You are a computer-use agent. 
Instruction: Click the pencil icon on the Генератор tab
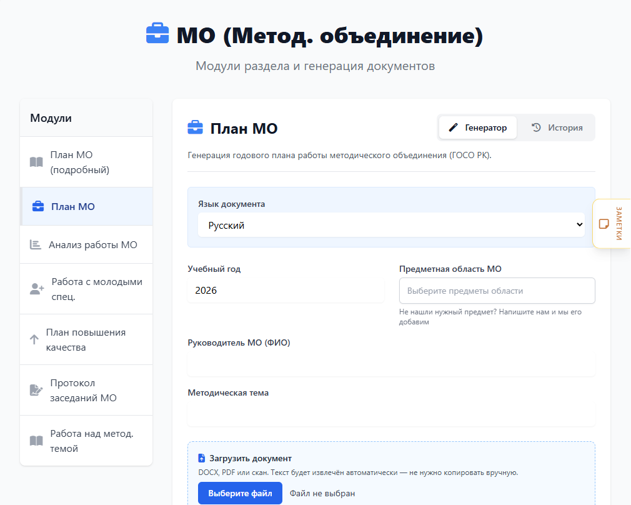coord(453,127)
